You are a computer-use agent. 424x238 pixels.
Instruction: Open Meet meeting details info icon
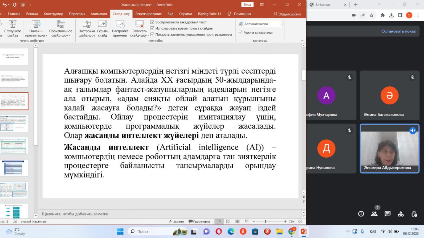coord(361,214)
